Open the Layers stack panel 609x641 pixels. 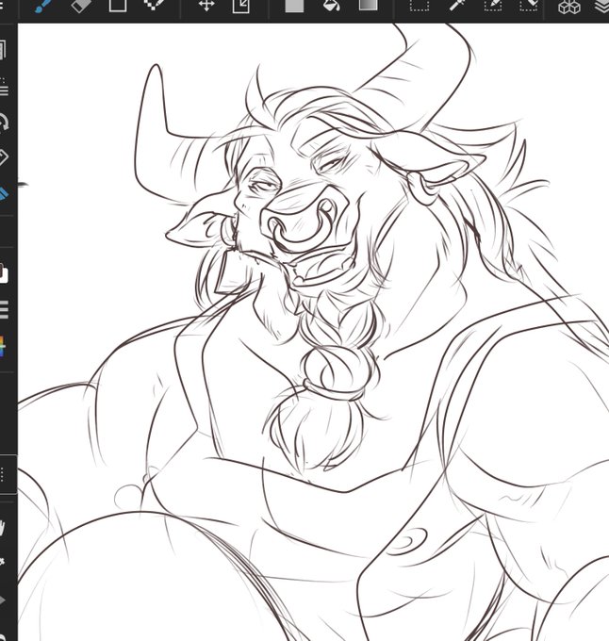point(601,7)
